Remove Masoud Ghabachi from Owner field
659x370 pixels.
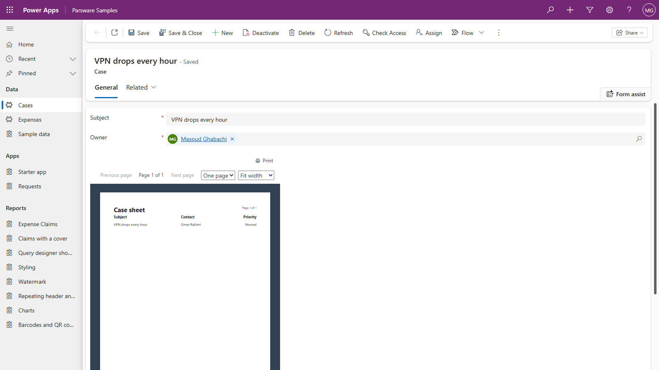[232, 139]
